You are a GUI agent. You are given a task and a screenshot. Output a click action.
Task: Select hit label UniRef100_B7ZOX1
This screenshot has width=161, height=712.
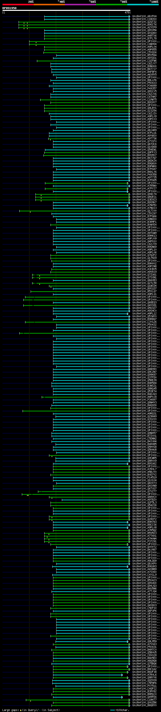(x=144, y=436)
